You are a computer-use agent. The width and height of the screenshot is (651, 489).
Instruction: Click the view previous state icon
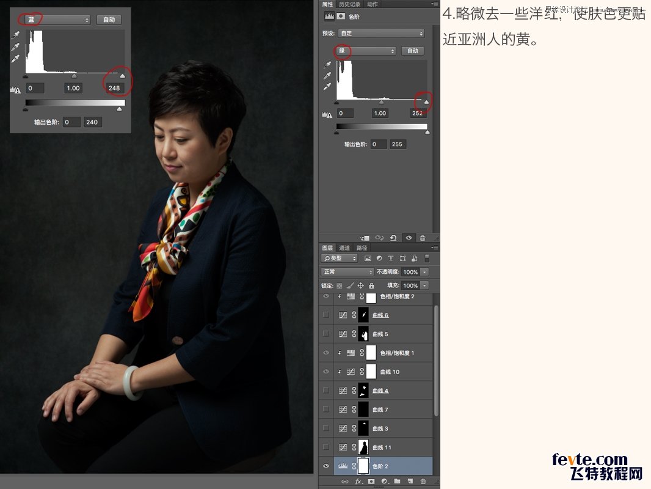pyautogui.click(x=379, y=238)
